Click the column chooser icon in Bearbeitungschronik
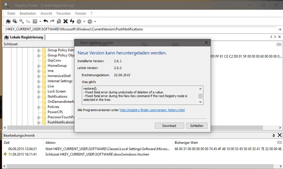The image size is (283, 169). pyautogui.click(x=279, y=143)
